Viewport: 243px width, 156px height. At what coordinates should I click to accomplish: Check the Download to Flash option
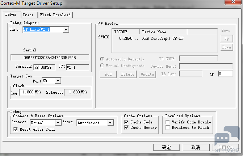(168, 128)
